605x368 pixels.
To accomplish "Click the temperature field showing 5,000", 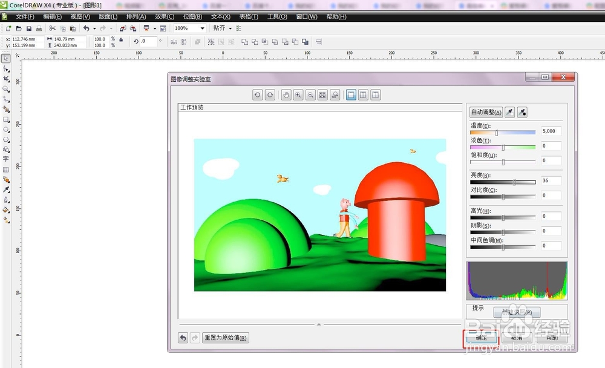I will (551, 131).
